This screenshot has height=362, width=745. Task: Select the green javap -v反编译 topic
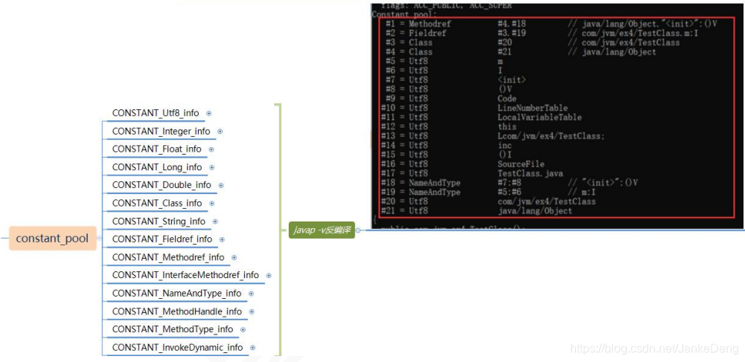click(322, 230)
